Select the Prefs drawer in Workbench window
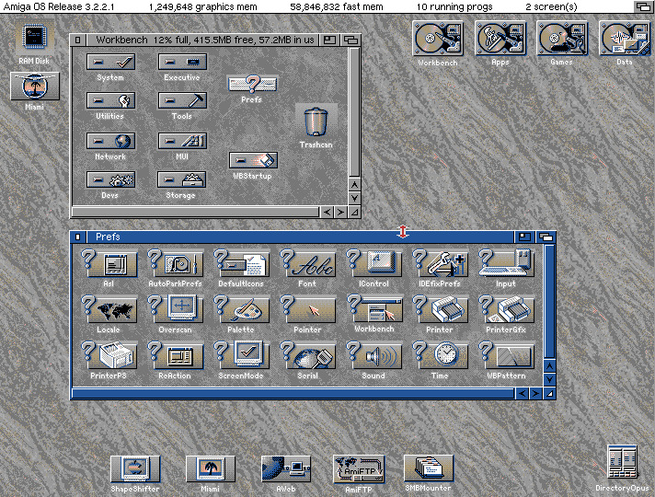This screenshot has height=497, width=655. (x=252, y=84)
